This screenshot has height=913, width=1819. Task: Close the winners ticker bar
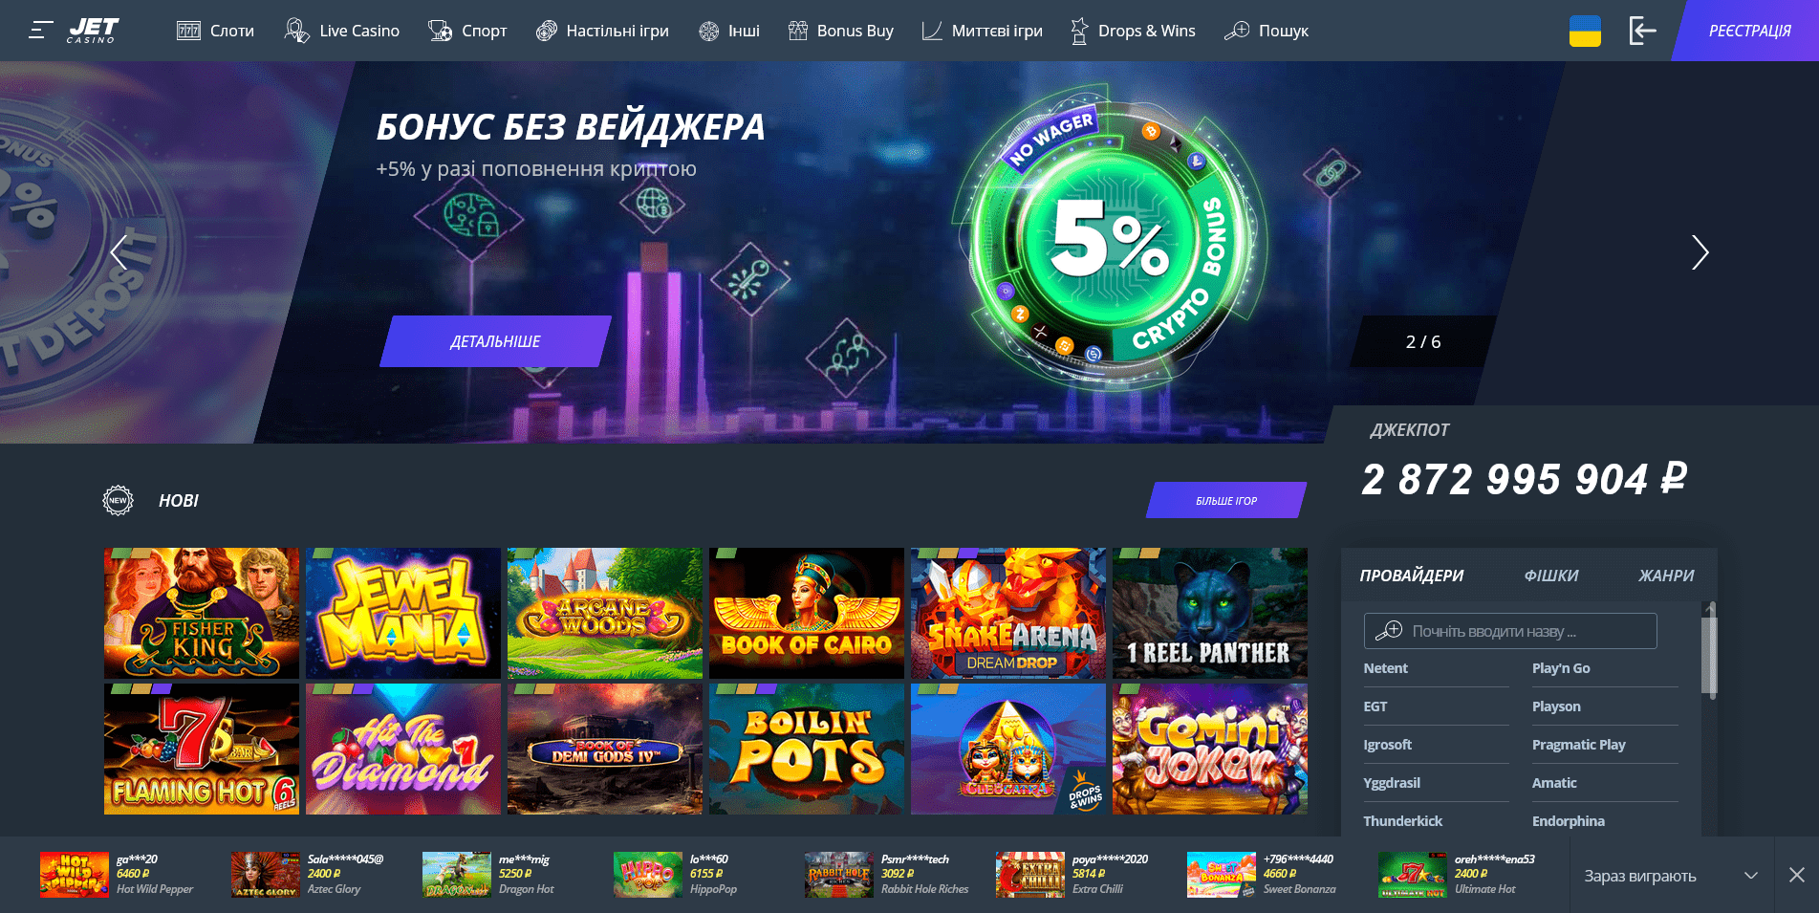coord(1797,875)
